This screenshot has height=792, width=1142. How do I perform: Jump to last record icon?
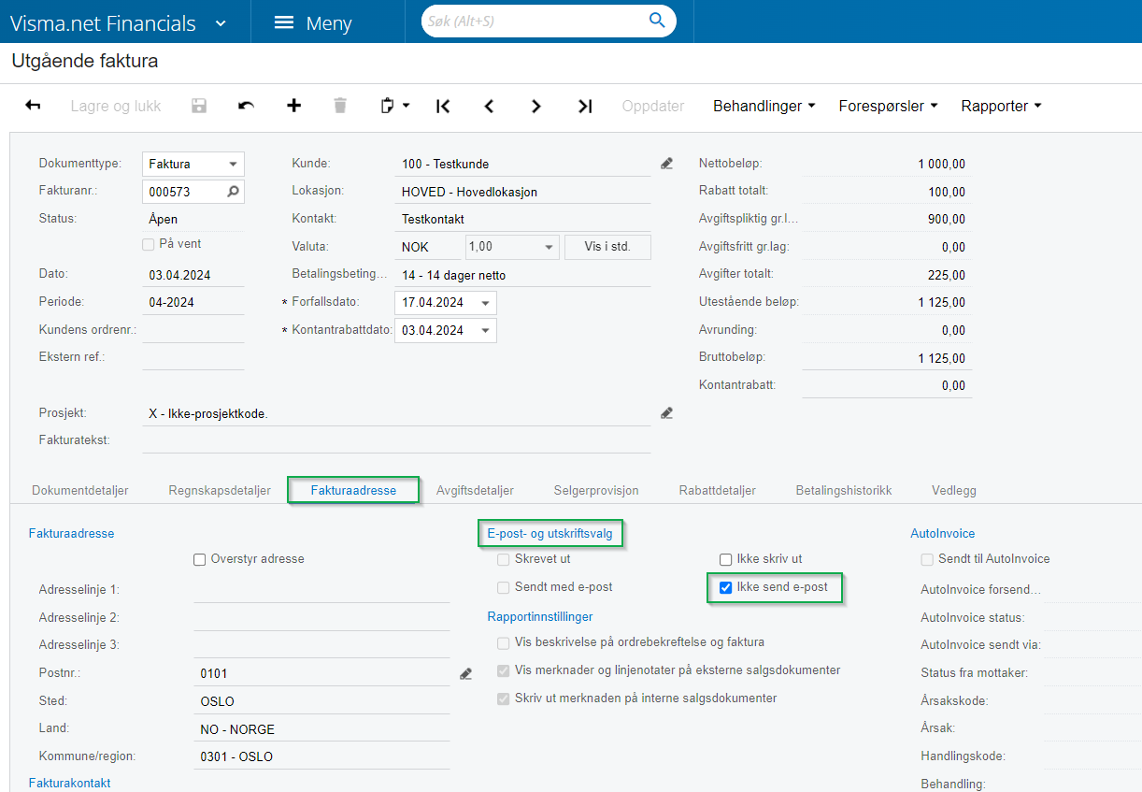[585, 106]
